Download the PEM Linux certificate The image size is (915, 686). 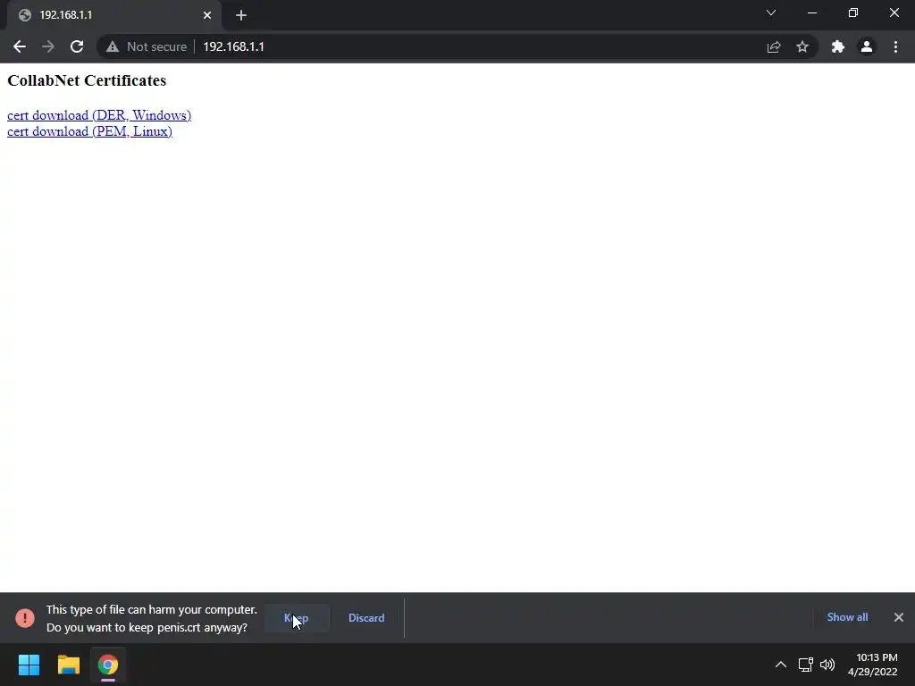coord(90,131)
